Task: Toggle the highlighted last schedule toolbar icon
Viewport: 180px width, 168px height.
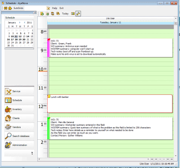Action: pyautogui.click(x=78, y=13)
